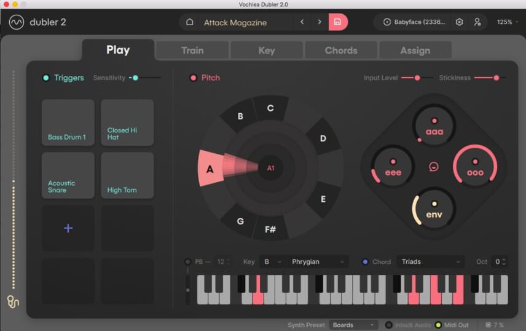Toggle the Chord mode indicator
The width and height of the screenshot is (526, 331).
366,261
